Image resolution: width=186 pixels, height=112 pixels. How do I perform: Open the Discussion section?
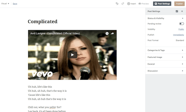166,71
